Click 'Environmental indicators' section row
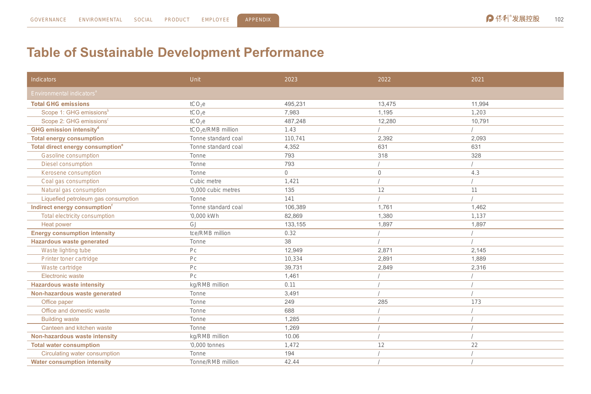The width and height of the screenshot is (591, 394). pyautogui.click(x=295, y=93)
